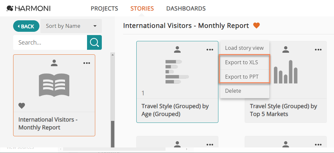Viewport: 334px width, 153px height.
Task: Click the magnifier search icon button
Action: (94, 43)
